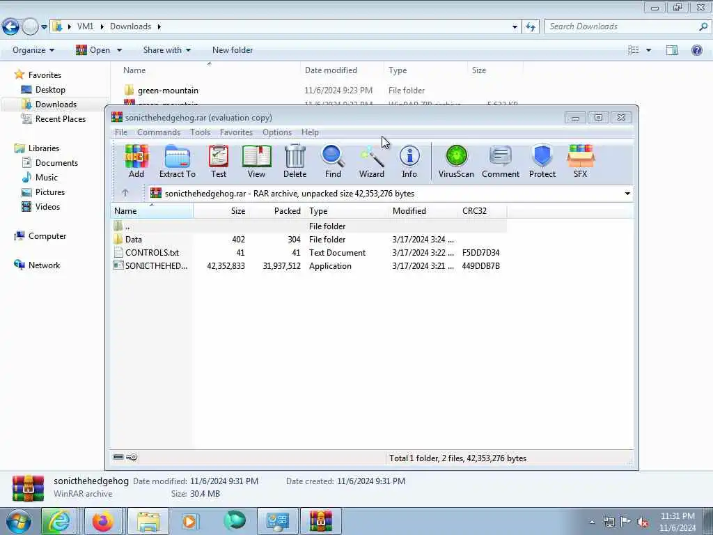The image size is (713, 535).
Task: Show archive Info
Action: [x=409, y=161]
